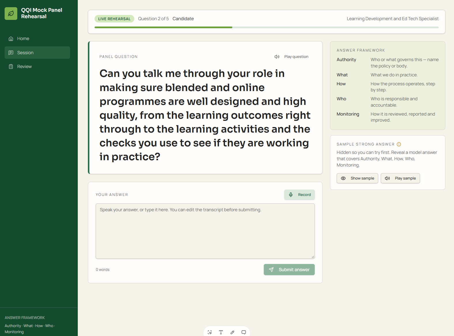Open the comment bubble tool in bottom toolbar
The image size is (454, 336).
[x=244, y=332]
